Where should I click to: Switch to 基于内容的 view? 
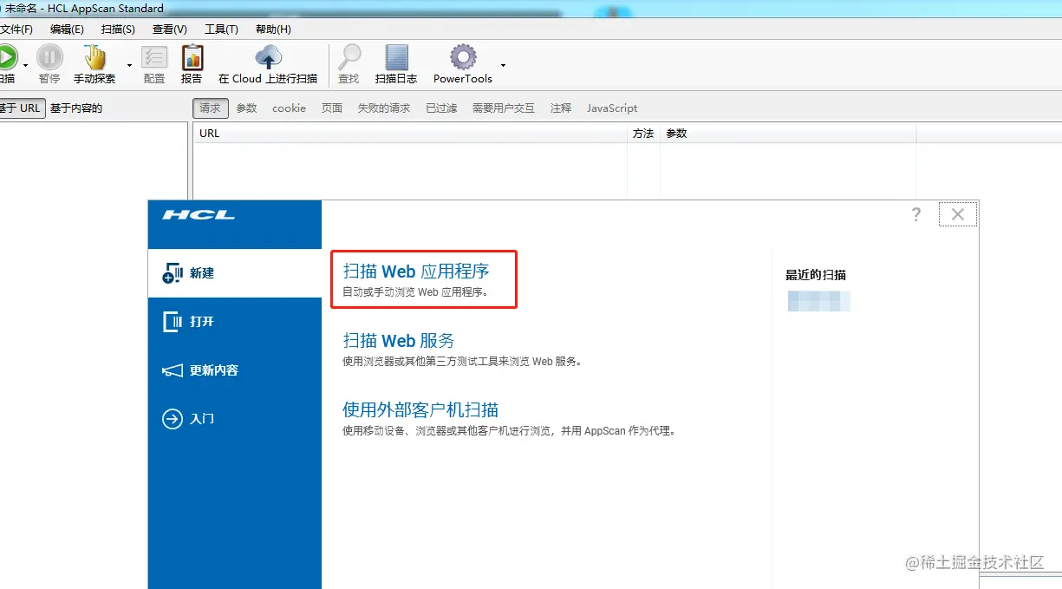(76, 108)
